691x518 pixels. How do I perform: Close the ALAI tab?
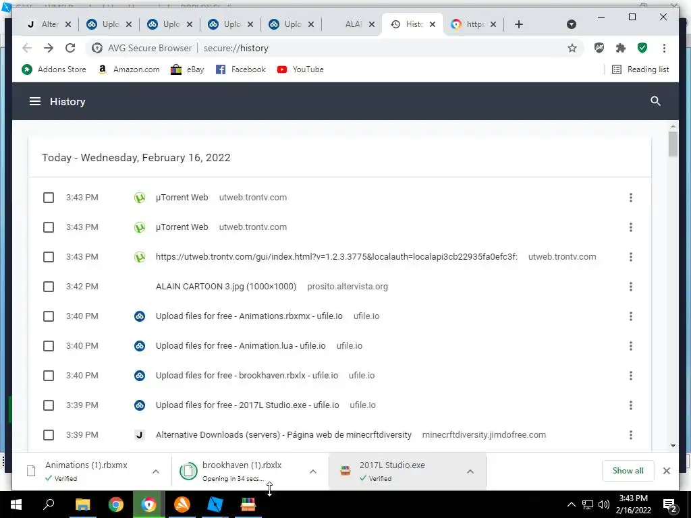372,24
